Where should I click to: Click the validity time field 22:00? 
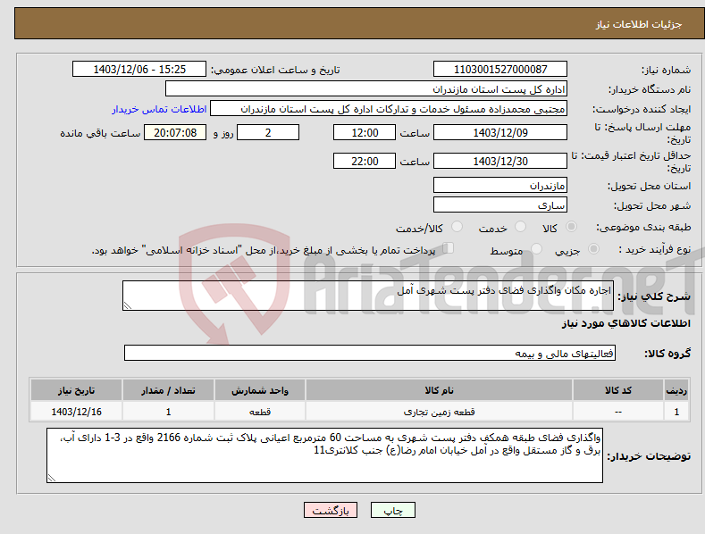pos(365,161)
